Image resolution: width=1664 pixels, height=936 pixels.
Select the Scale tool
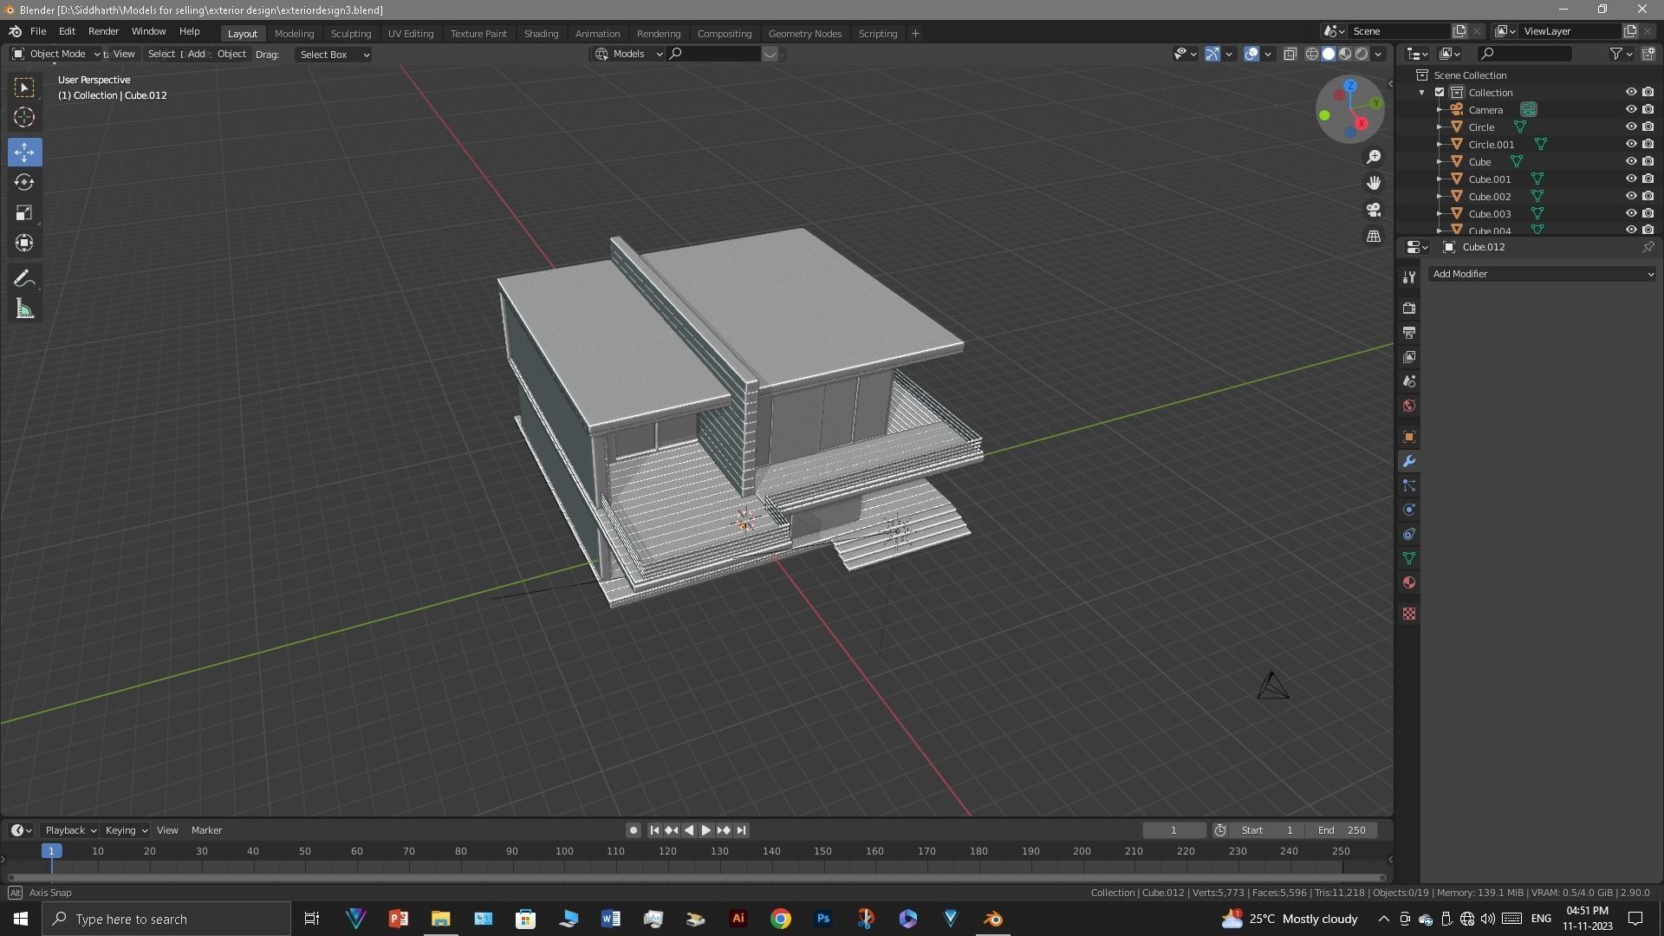[x=24, y=212]
